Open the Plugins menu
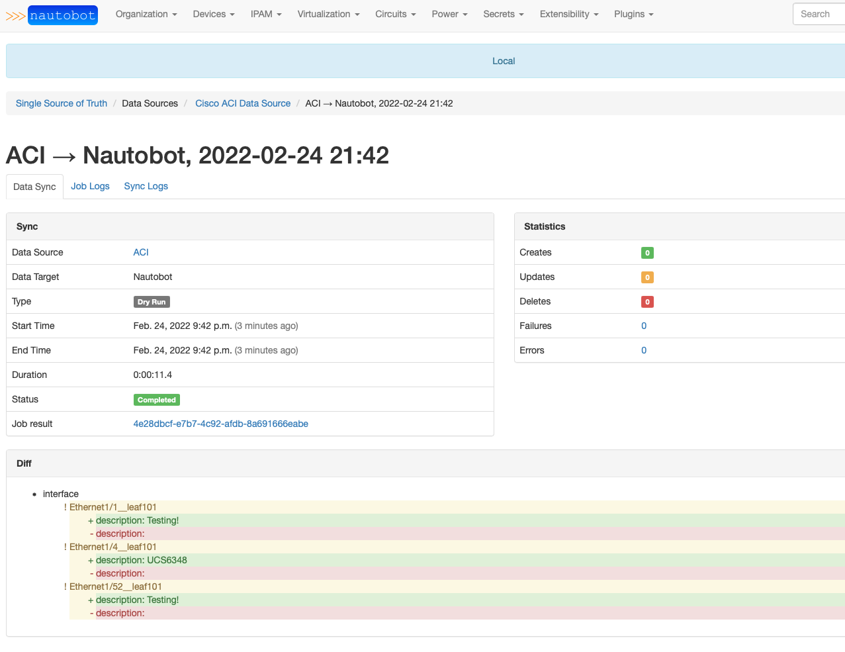This screenshot has height=652, width=845. 633,14
